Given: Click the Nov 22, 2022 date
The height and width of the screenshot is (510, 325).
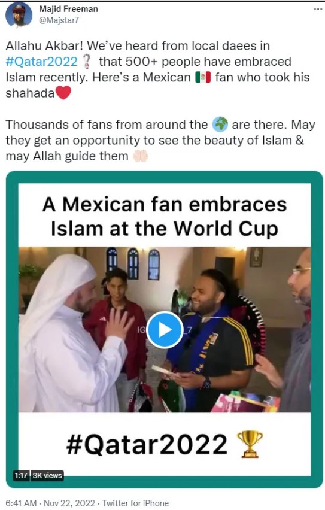Looking at the screenshot, I should click(69, 503).
